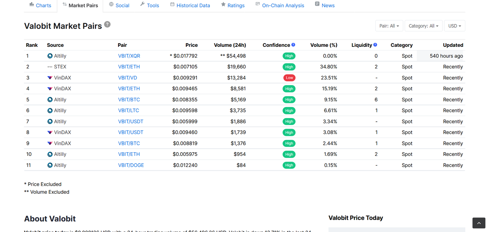Open VinDAX VBIT/BTC pair at rank 9

click(x=129, y=143)
